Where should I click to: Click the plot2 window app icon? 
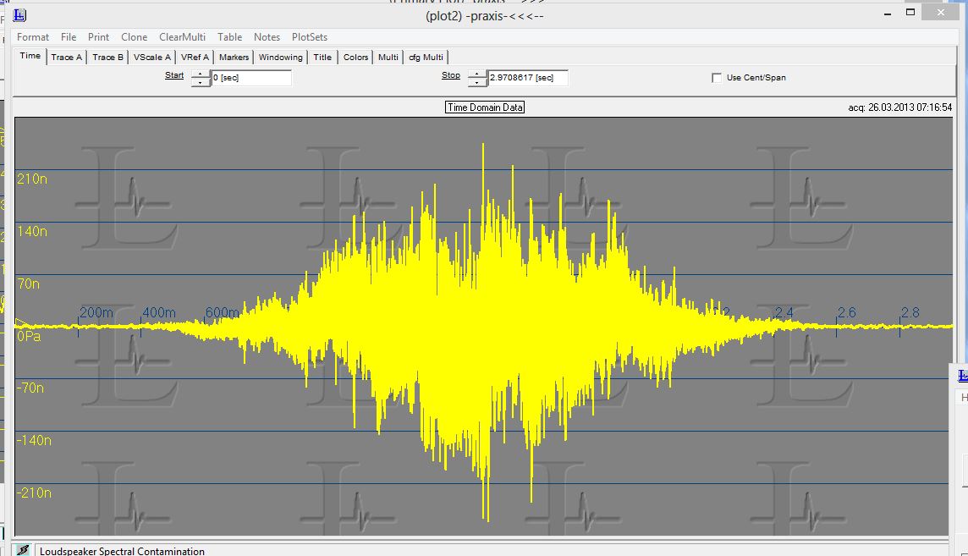coord(19,15)
